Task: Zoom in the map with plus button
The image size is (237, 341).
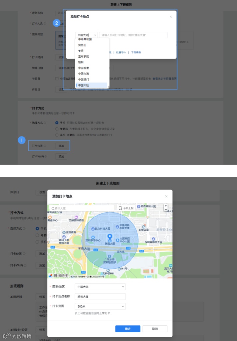Action: (166, 206)
